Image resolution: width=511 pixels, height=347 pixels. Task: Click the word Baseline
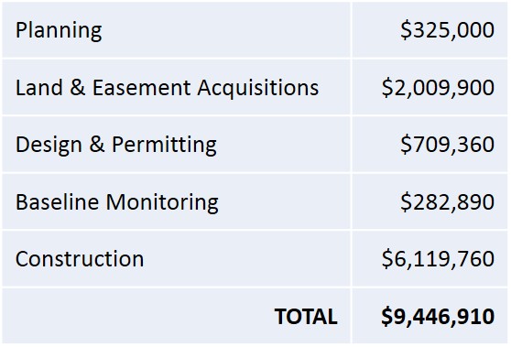57,202
